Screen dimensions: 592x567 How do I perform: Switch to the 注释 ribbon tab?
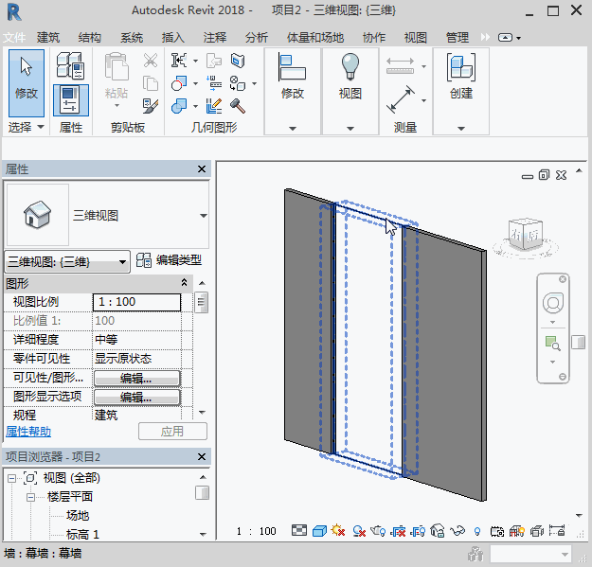[x=215, y=38]
